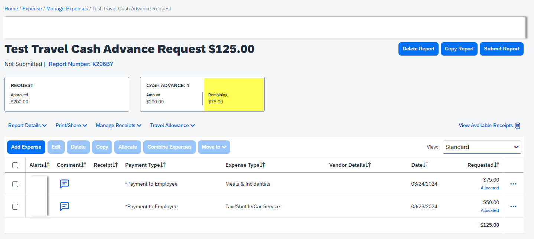
Task: Expand the Print/Share menu
Action: 71,125
